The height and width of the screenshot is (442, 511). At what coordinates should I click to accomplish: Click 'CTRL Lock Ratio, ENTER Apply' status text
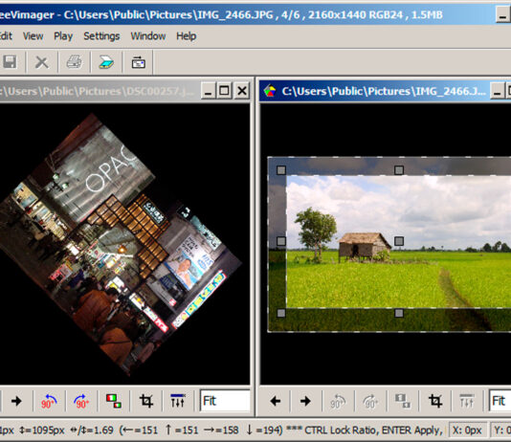(373, 431)
